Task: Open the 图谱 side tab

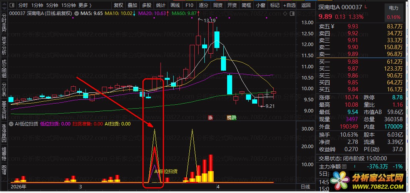Action: coord(4,170)
